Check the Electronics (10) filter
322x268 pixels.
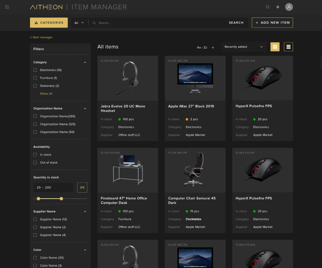pos(35,70)
